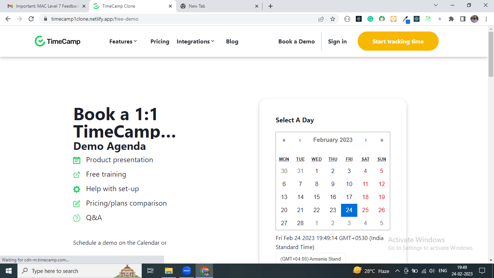Click the Book a Demo link
This screenshot has height=278, width=494.
click(297, 41)
